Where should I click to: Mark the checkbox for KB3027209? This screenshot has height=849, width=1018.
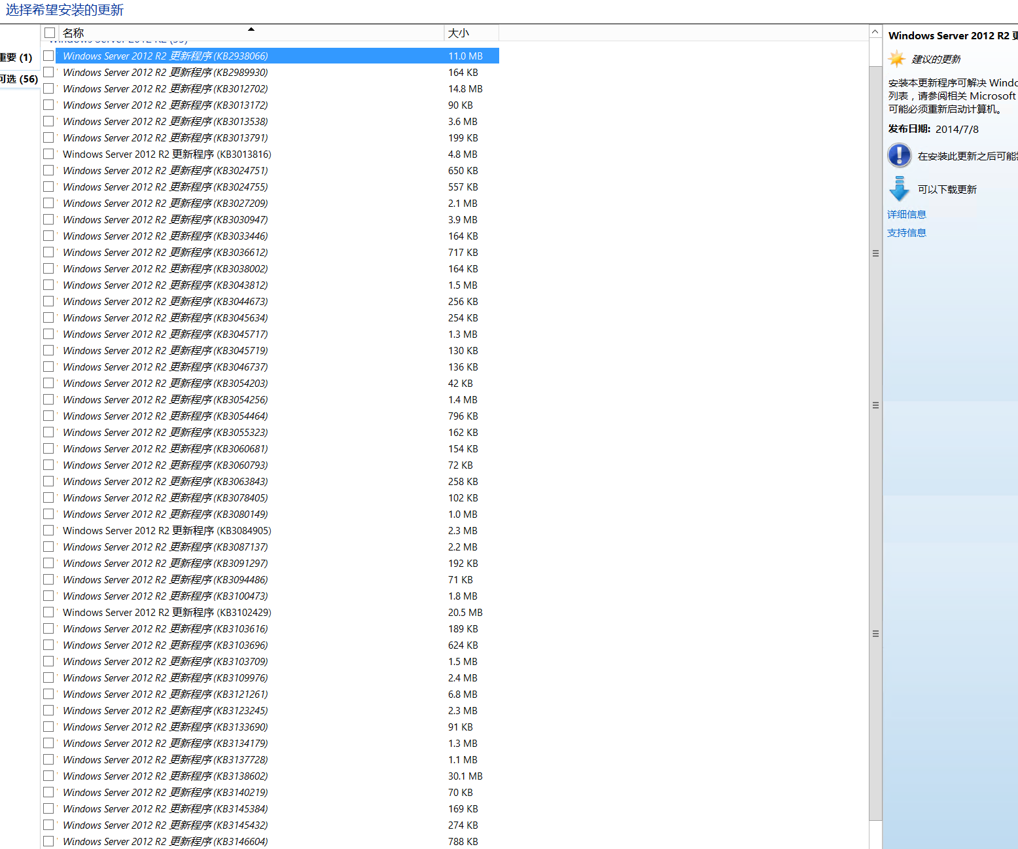click(x=48, y=203)
